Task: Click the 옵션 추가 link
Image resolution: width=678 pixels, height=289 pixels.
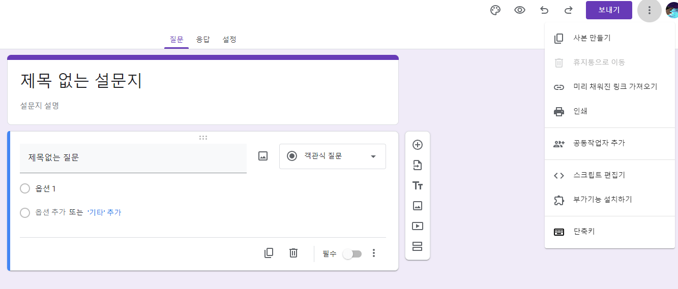Action: pyautogui.click(x=50, y=212)
